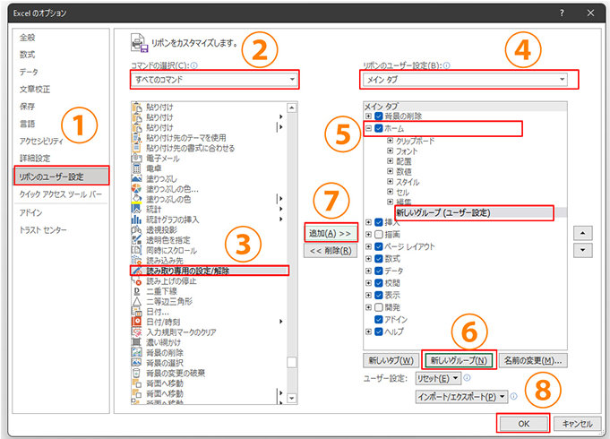Select the 貼り付け先のテーマを使用 command icon
This screenshot has width=610, height=439.
(136, 138)
